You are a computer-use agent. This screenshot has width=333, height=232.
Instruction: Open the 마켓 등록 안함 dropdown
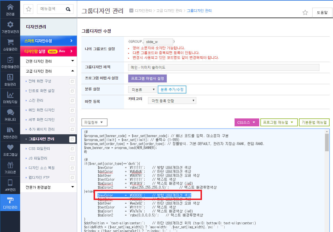pyautogui.click(x=172, y=101)
